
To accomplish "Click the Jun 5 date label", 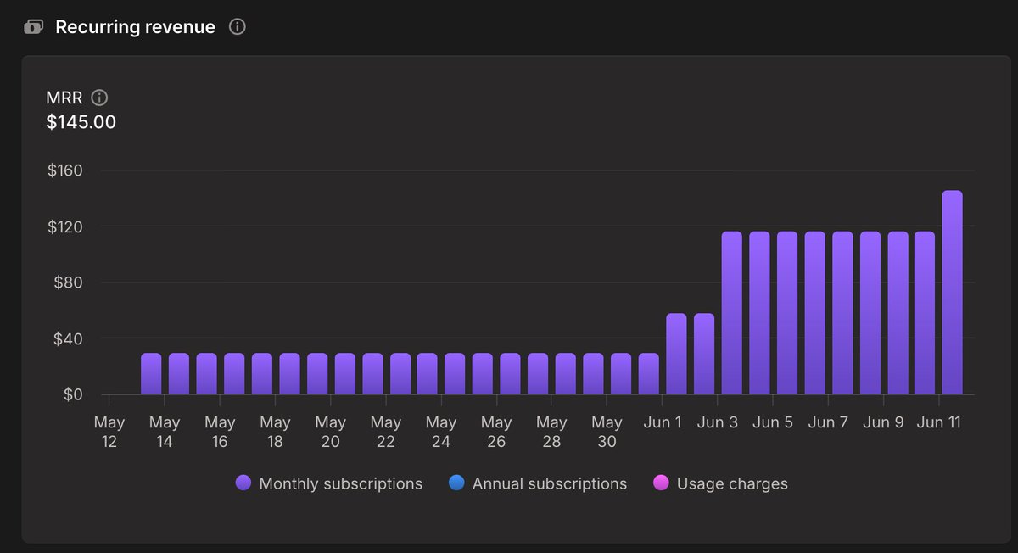I will point(773,422).
